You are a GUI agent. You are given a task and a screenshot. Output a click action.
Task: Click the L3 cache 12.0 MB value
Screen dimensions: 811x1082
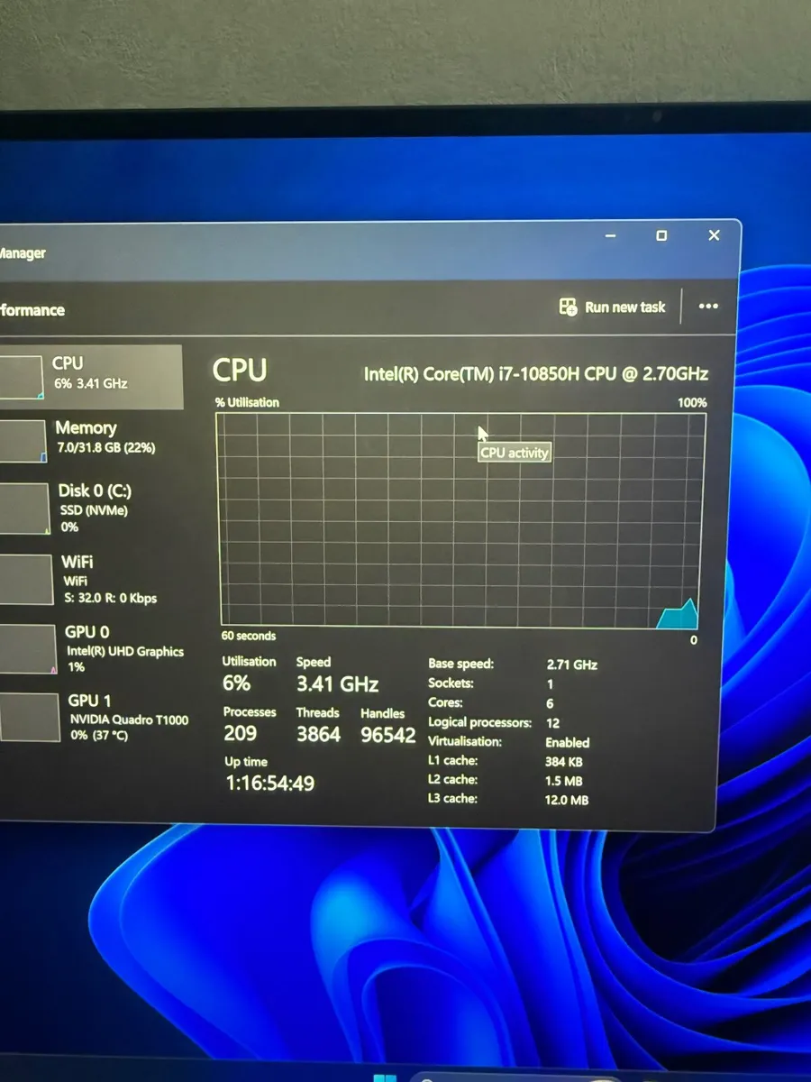(567, 800)
